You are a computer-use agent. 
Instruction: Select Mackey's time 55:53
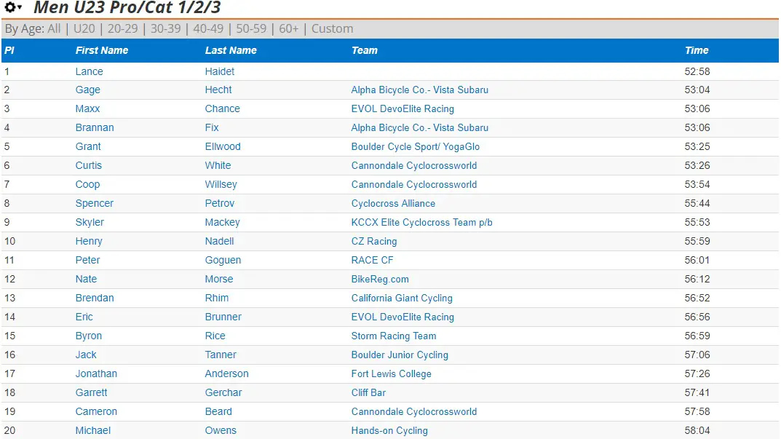click(697, 223)
